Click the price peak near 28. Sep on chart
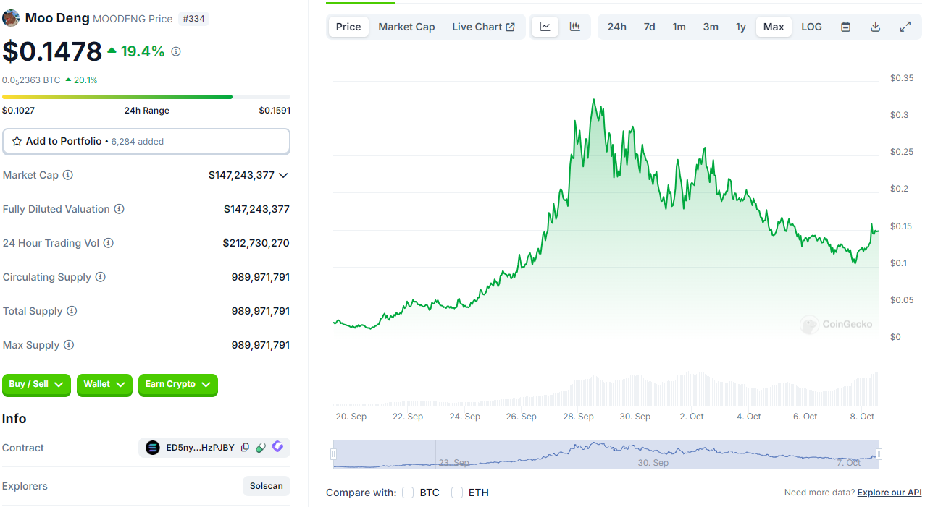This screenshot has height=507, width=946. [594, 100]
